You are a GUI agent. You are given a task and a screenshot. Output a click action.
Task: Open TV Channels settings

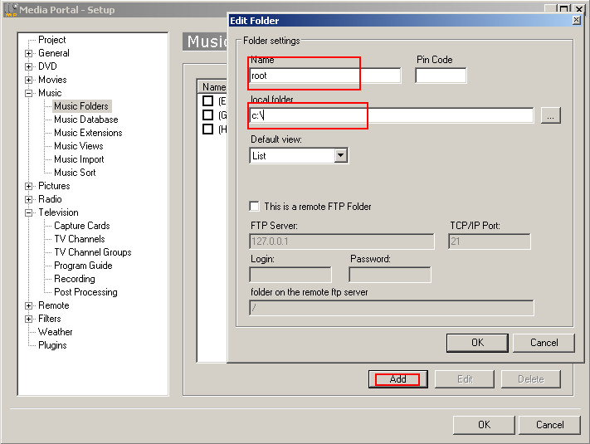(80, 239)
